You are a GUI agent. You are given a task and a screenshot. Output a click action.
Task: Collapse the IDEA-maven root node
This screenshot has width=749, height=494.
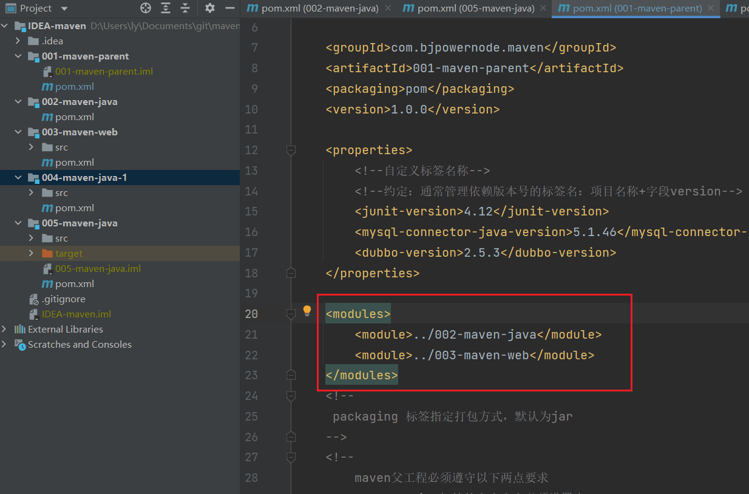pyautogui.click(x=5, y=26)
